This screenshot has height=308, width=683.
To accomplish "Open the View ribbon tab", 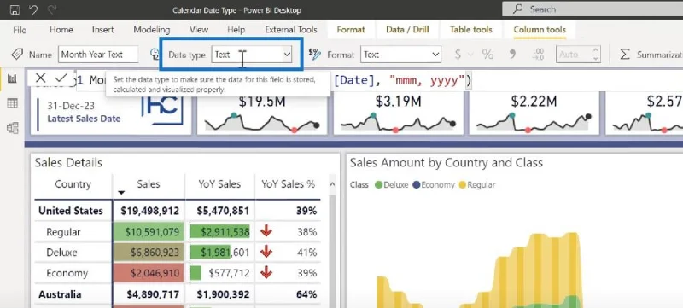I will pyautogui.click(x=199, y=30).
